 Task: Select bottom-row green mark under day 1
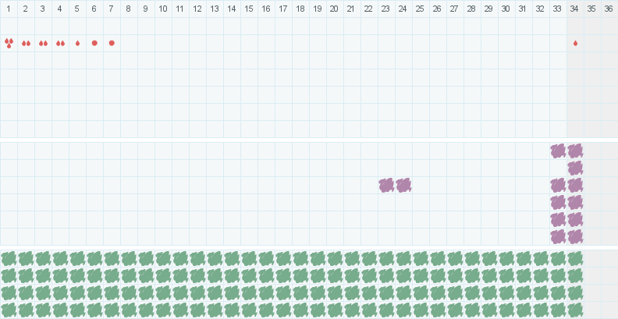click(9, 310)
